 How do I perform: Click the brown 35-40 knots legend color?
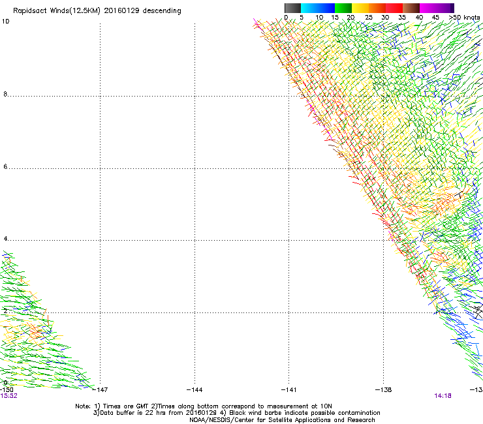coord(411,8)
